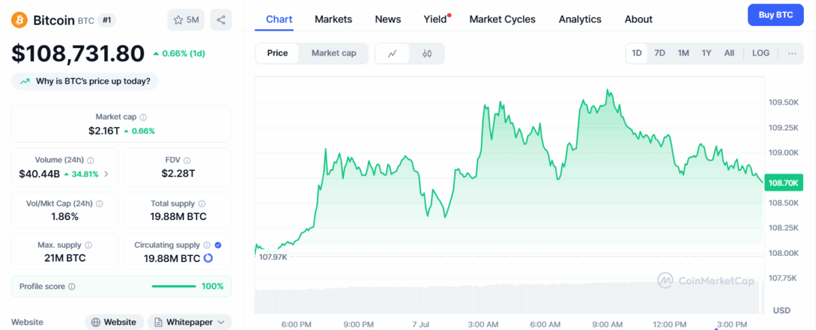The width and height of the screenshot is (816, 330).
Task: Click the $108,731.80 price text
Action: point(78,53)
